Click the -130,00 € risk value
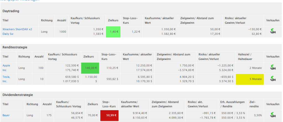Image resolution: width=283 pixels, height=122 pixels. [255, 29]
